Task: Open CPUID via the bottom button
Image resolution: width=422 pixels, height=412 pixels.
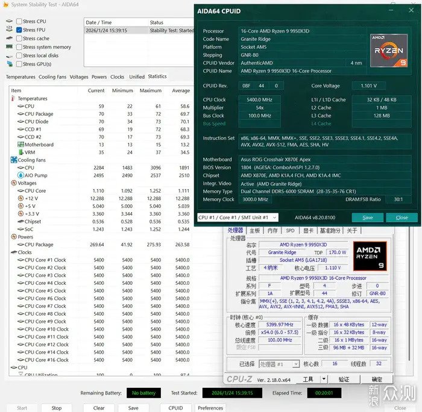Action: click(x=175, y=408)
